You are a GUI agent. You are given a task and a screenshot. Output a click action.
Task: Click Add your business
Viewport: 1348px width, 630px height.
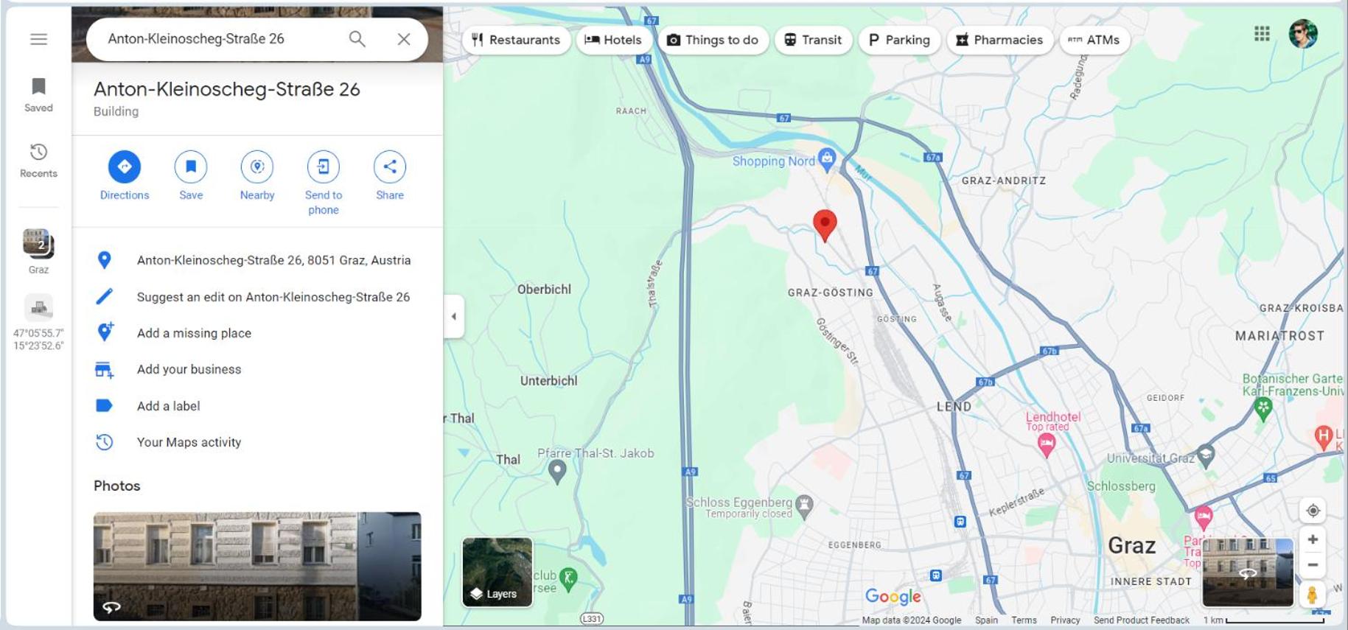(x=257, y=369)
